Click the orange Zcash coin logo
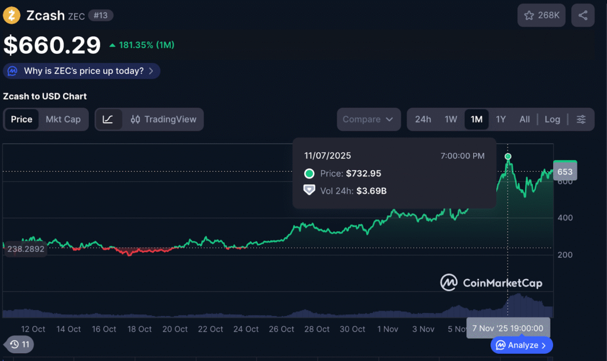Image resolution: width=607 pixels, height=361 pixels. pos(12,15)
